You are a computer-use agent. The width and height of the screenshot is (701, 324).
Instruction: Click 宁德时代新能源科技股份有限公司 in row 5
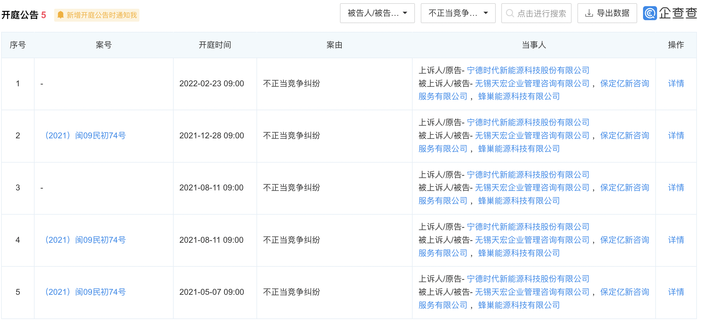click(528, 279)
